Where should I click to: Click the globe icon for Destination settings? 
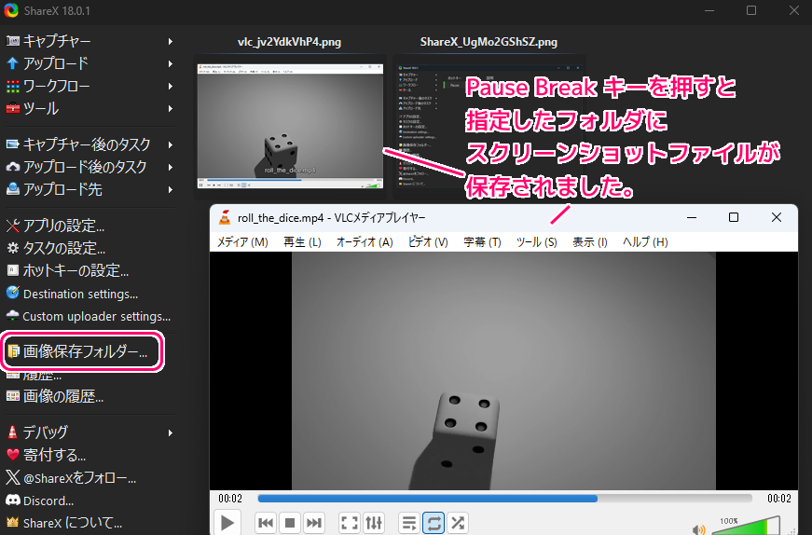pos(12,293)
